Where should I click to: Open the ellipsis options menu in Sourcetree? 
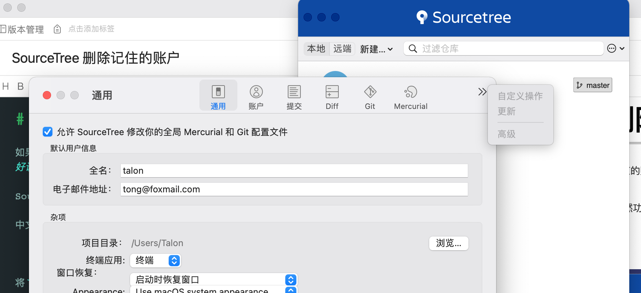pos(615,49)
